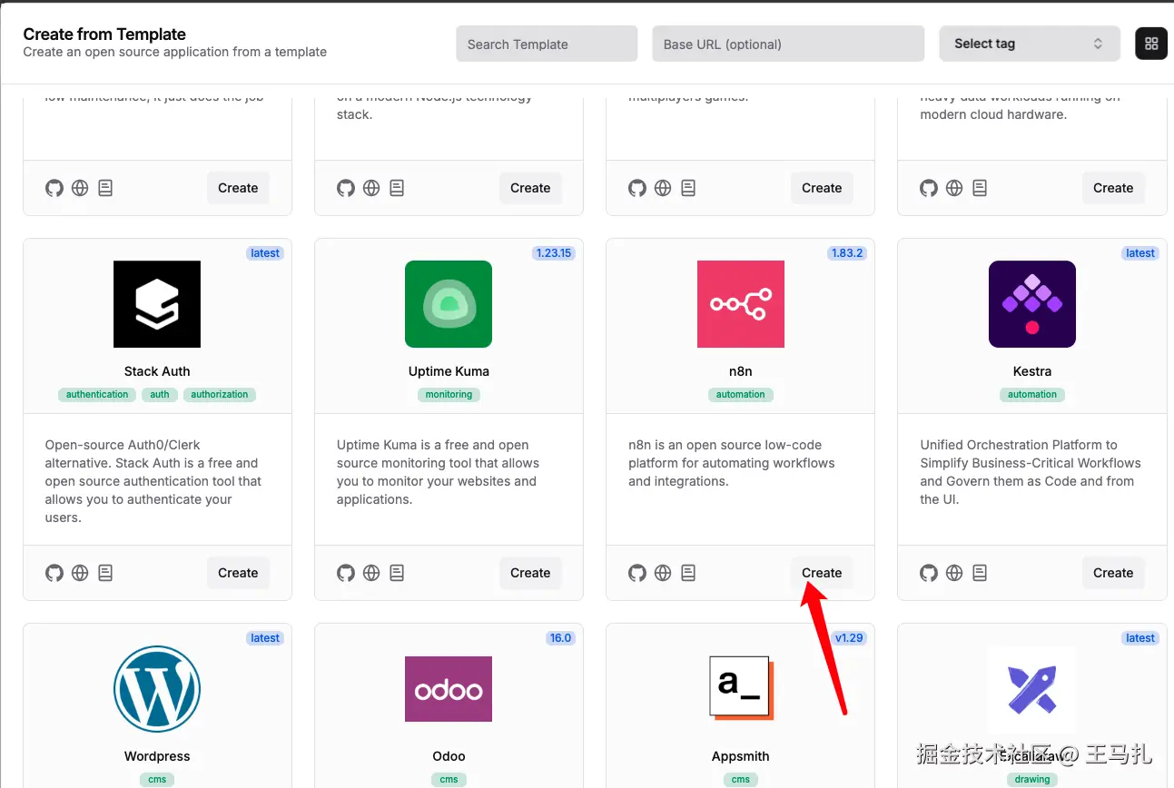The image size is (1174, 788).
Task: Docs icon in the multiplayers games card
Action: (x=688, y=188)
